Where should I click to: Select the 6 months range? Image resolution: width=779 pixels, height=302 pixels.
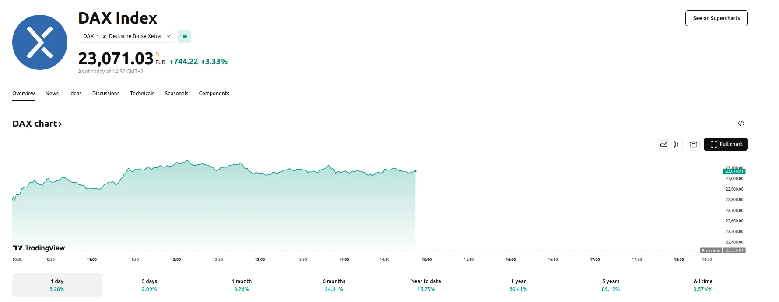[x=334, y=285]
